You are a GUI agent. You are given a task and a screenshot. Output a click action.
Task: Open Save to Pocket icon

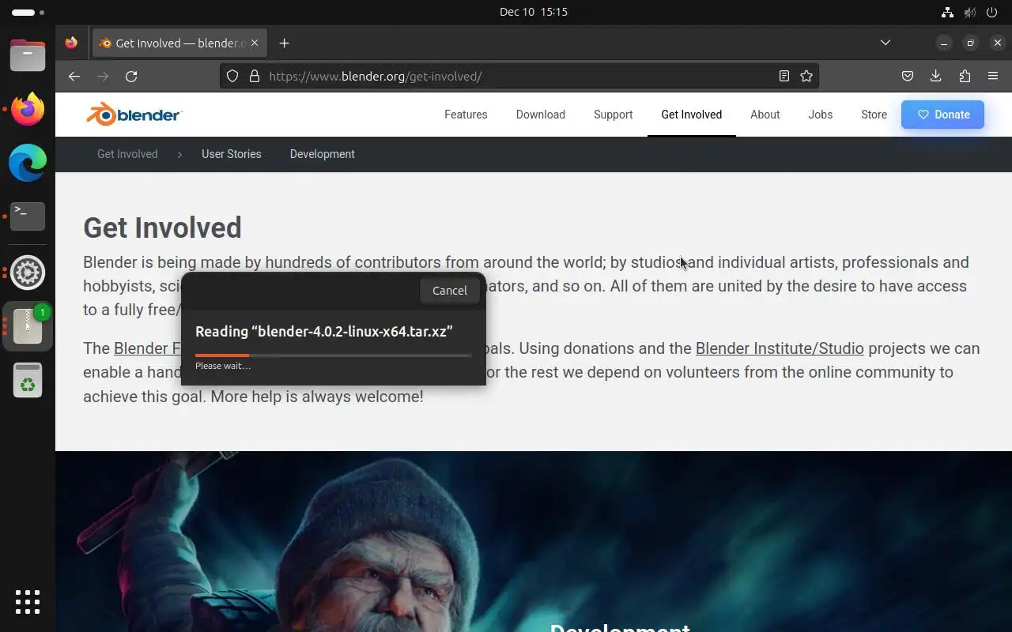click(908, 76)
